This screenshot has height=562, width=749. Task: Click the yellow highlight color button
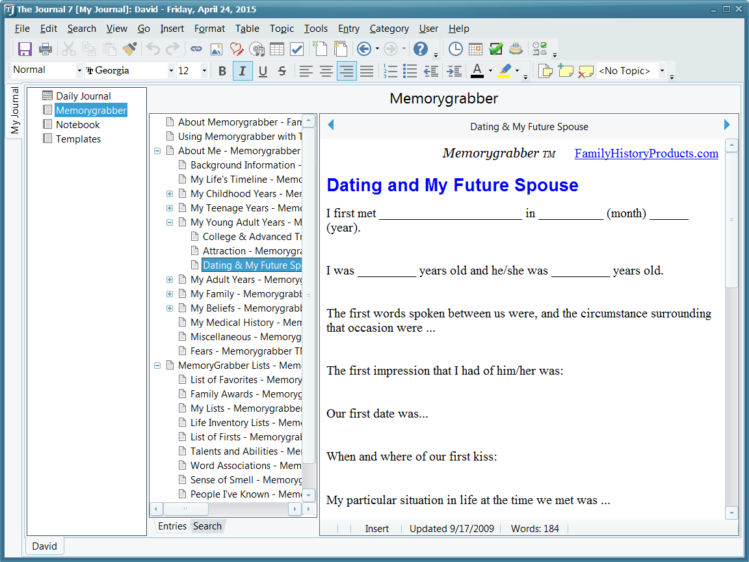point(505,71)
